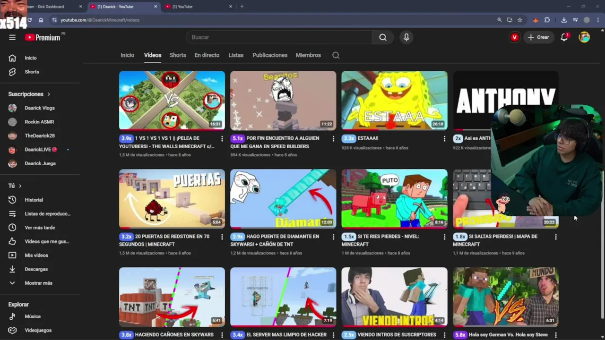The width and height of the screenshot is (605, 340).
Task: Switch to Listas tab
Action: 236,55
